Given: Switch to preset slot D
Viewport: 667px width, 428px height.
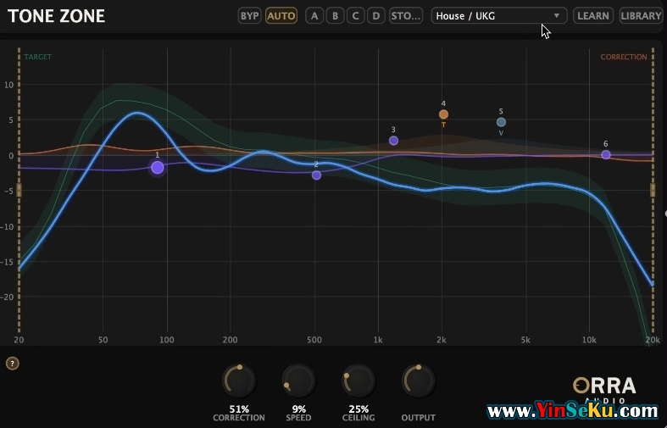Looking at the screenshot, I should coord(375,16).
